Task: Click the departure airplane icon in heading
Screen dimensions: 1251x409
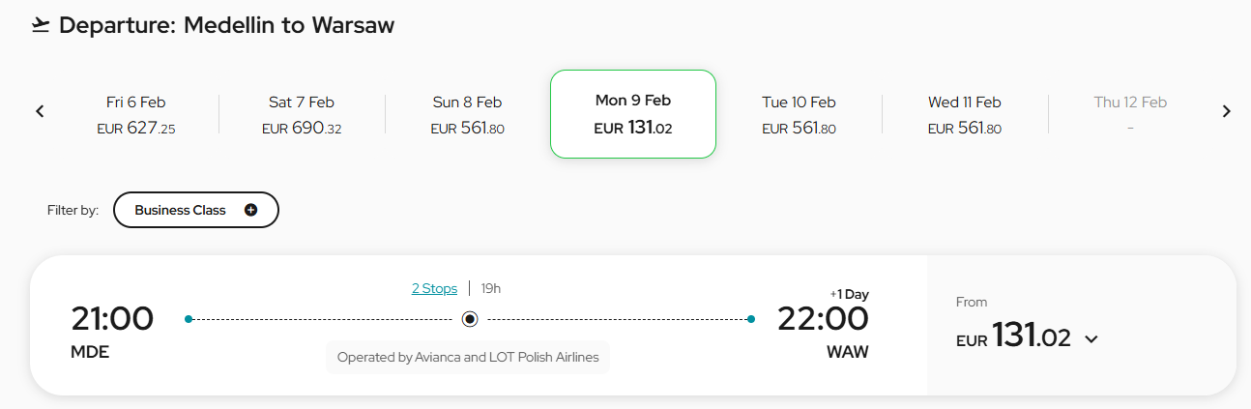Action: click(41, 25)
